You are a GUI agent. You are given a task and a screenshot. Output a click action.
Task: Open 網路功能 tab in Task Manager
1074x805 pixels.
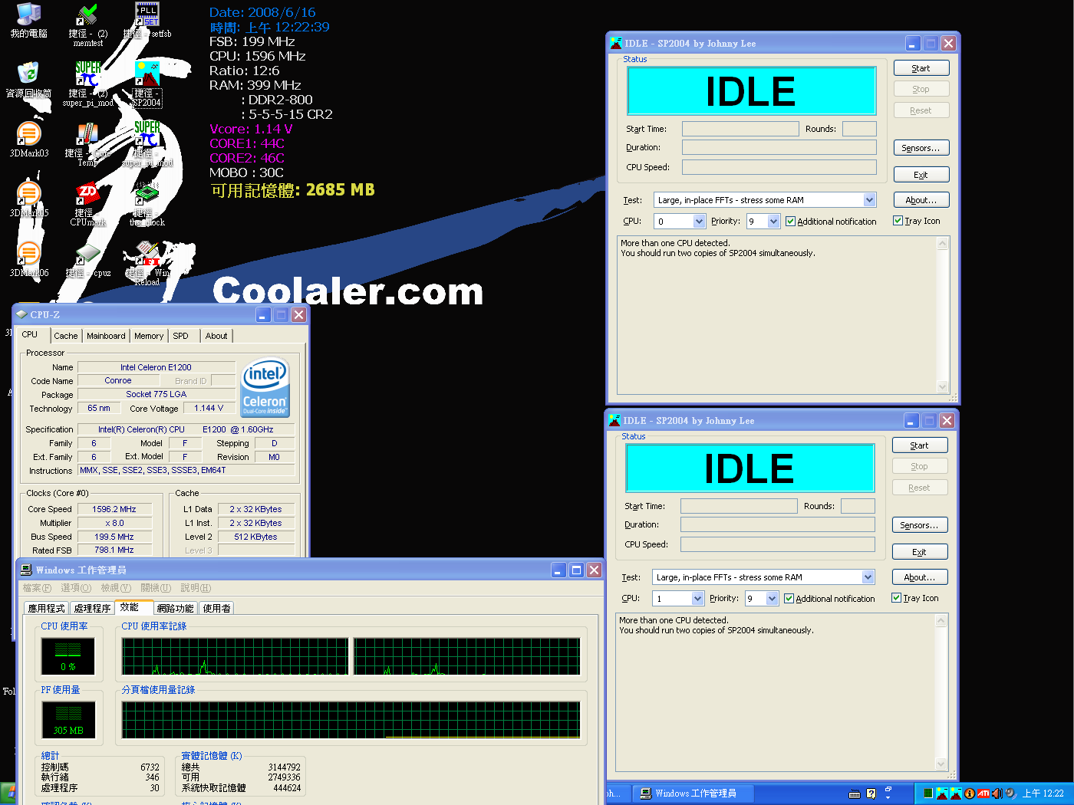pyautogui.click(x=176, y=608)
